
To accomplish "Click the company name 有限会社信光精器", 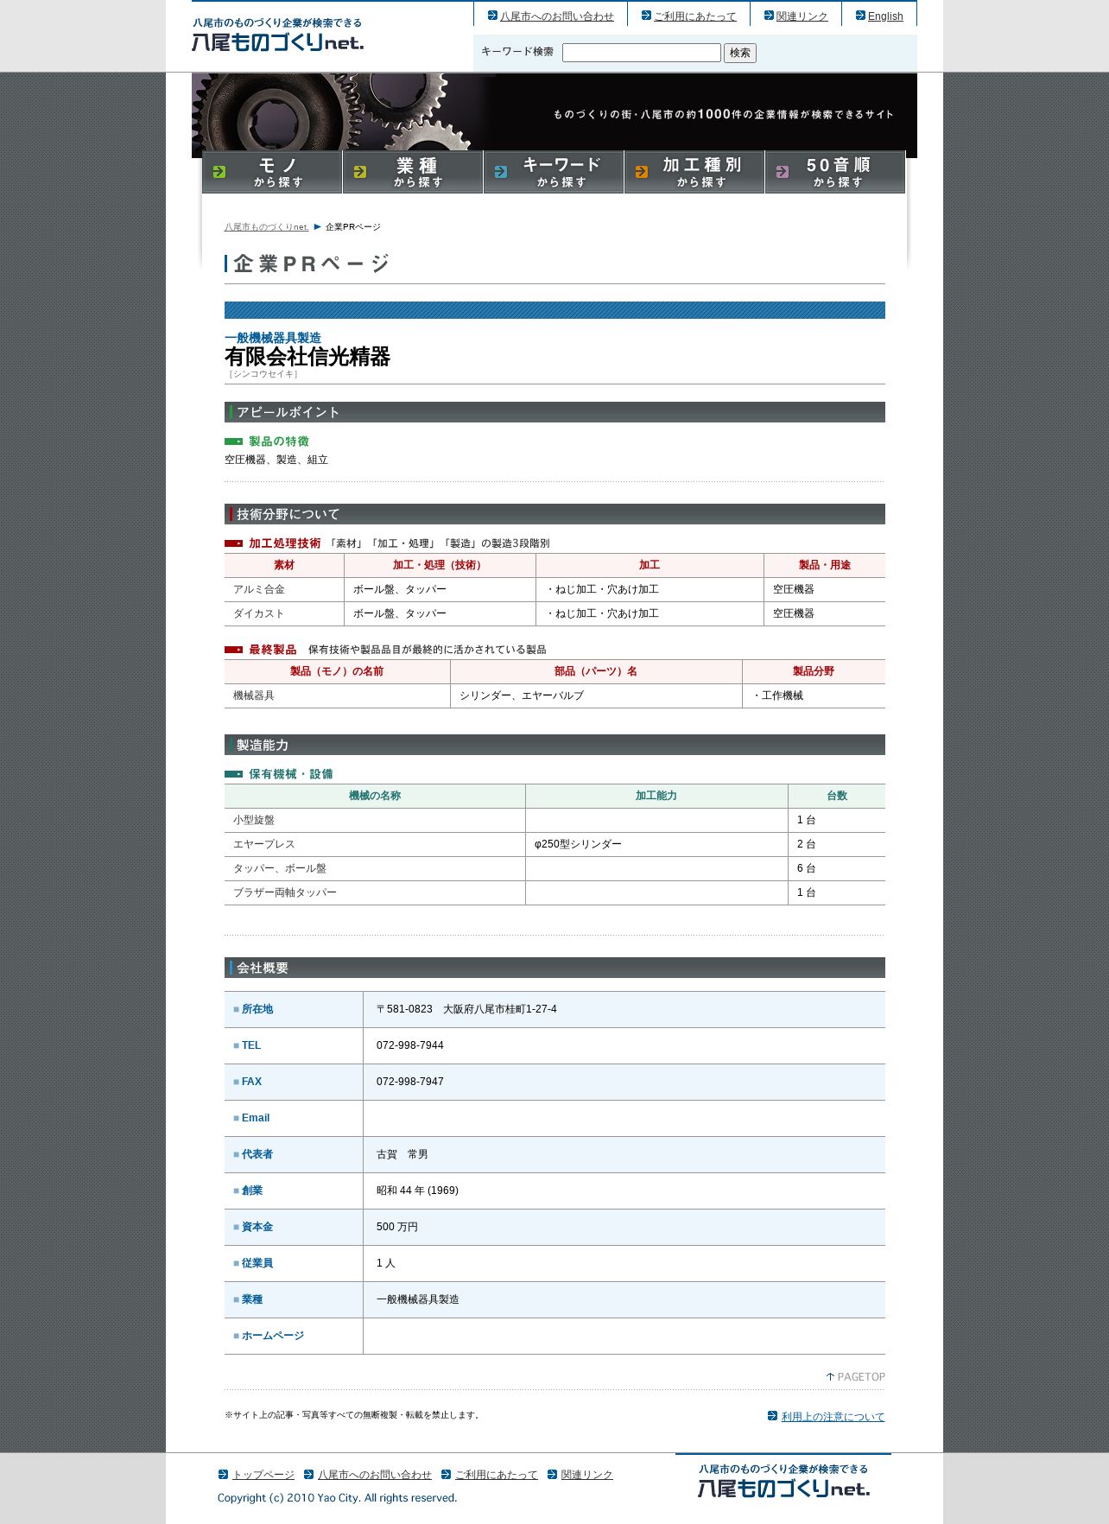I will (x=307, y=357).
